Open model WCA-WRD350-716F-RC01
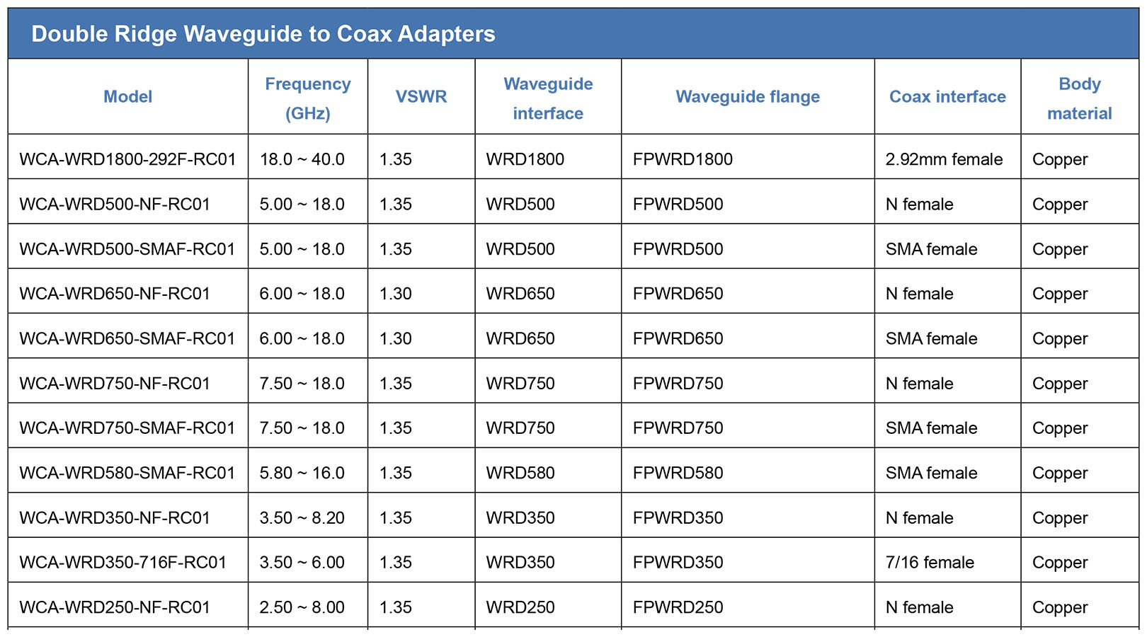 pyautogui.click(x=123, y=563)
